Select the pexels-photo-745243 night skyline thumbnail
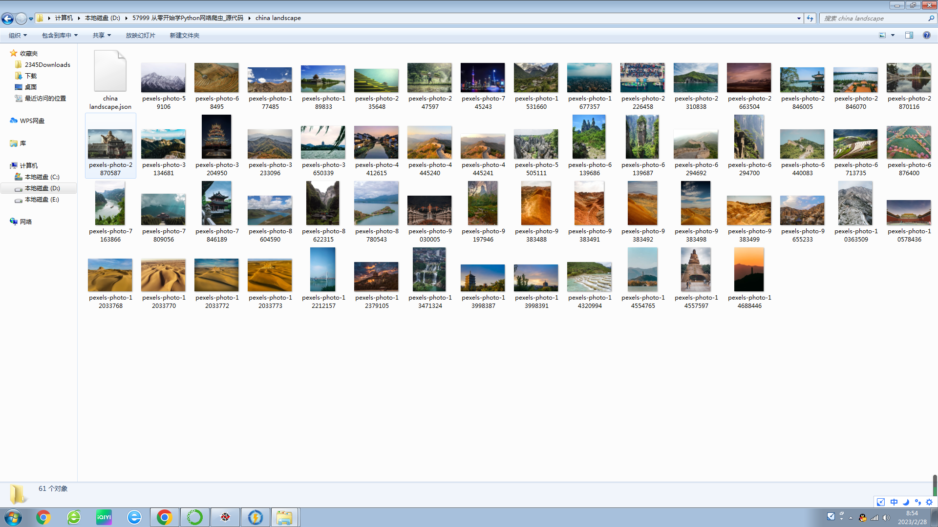Viewport: 938px width, 527px height. coord(483,78)
